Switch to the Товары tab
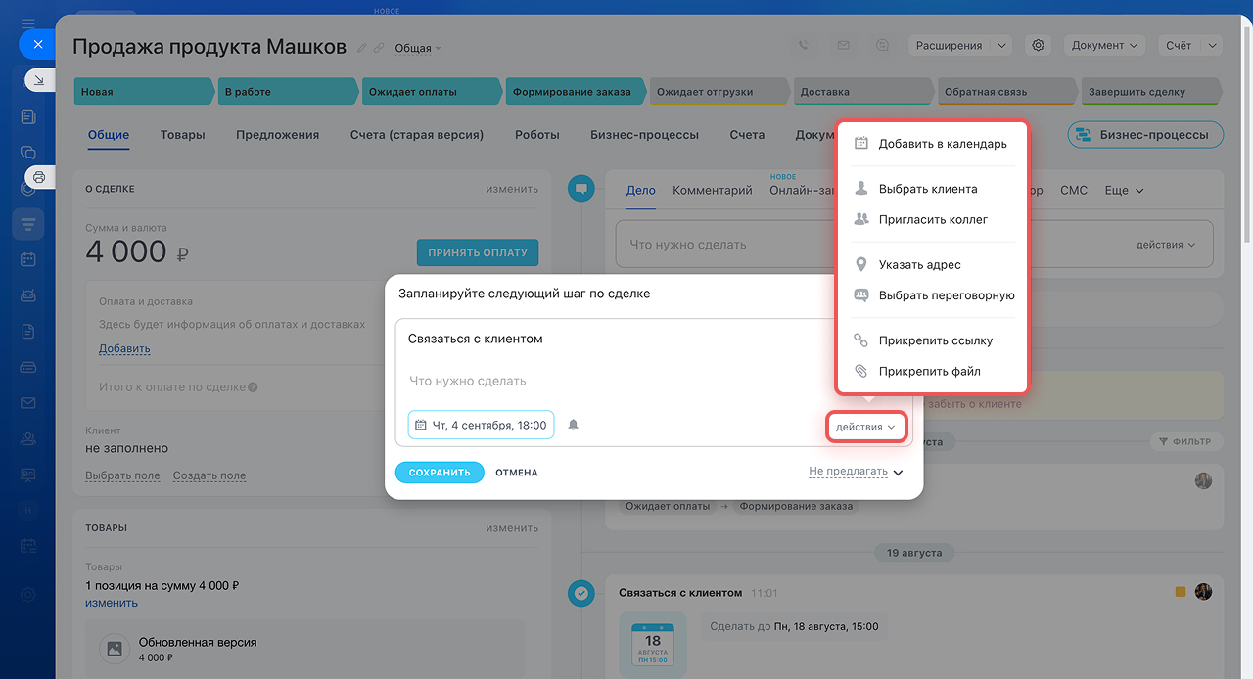The width and height of the screenshot is (1253, 679). (x=183, y=135)
